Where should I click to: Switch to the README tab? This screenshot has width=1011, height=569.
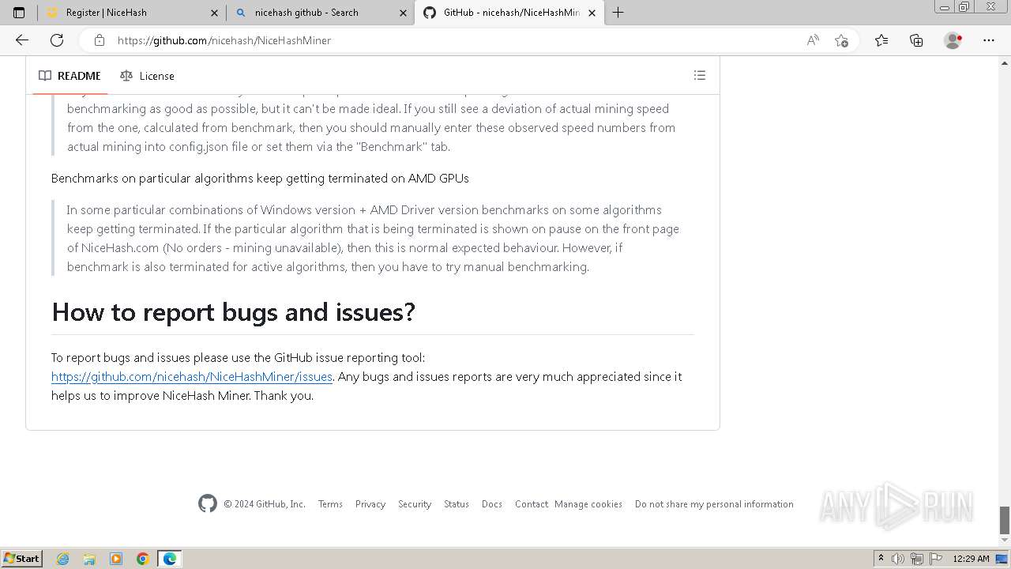(70, 76)
